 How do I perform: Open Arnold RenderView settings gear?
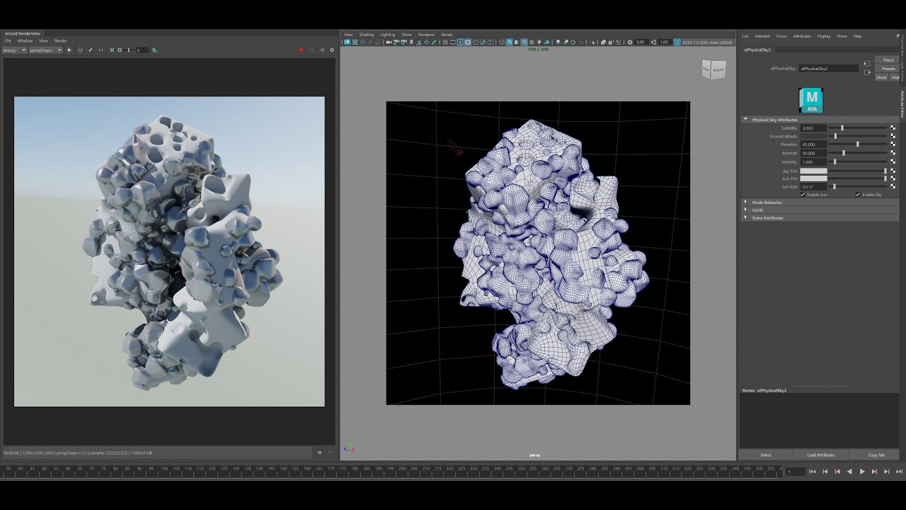pyautogui.click(x=332, y=50)
